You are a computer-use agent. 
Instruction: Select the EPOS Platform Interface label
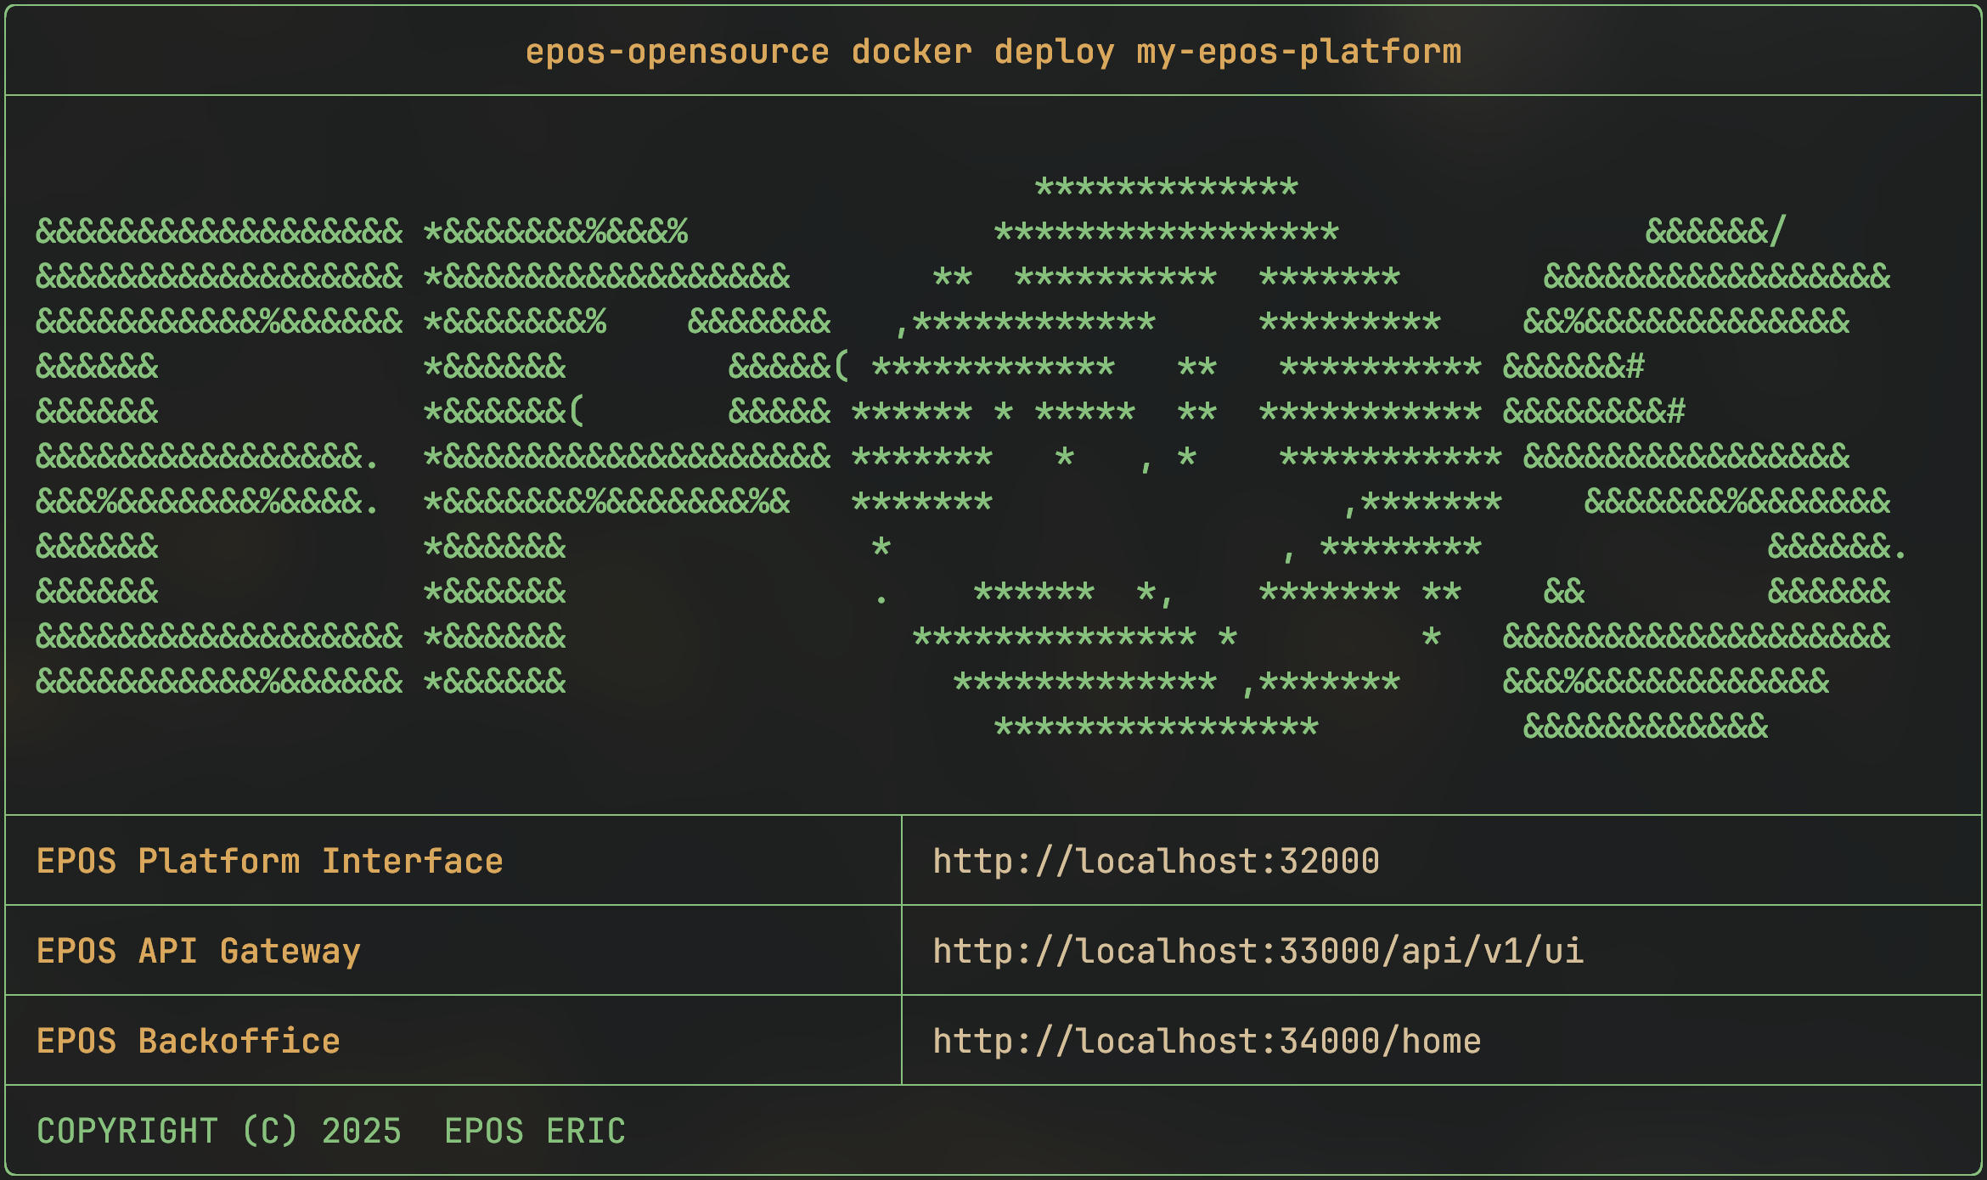pos(270,862)
